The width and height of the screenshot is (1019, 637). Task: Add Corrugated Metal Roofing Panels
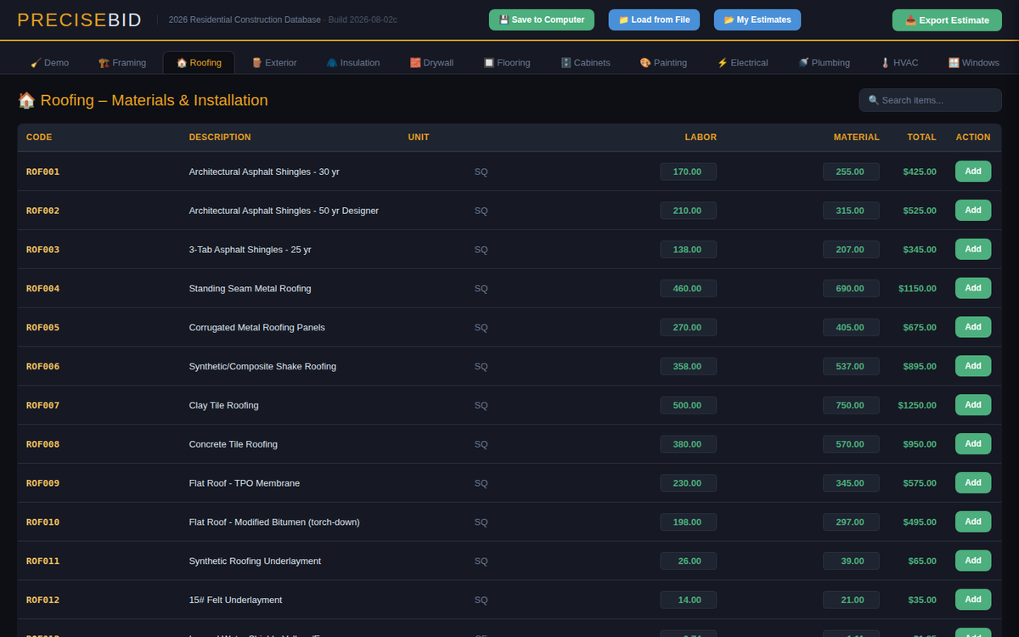(x=973, y=327)
